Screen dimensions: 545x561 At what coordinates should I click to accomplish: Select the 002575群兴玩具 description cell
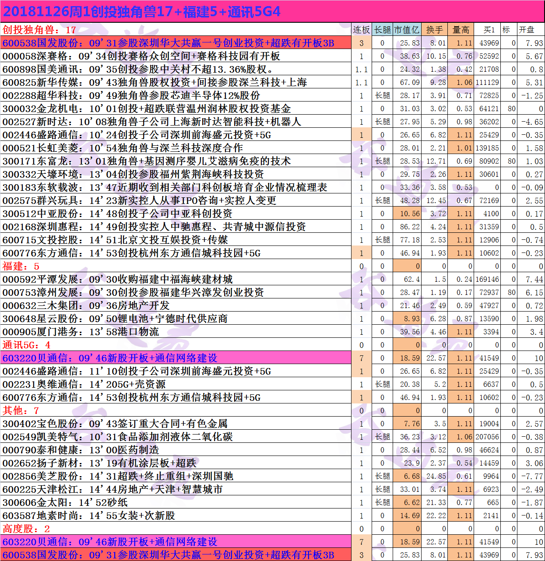coord(176,200)
